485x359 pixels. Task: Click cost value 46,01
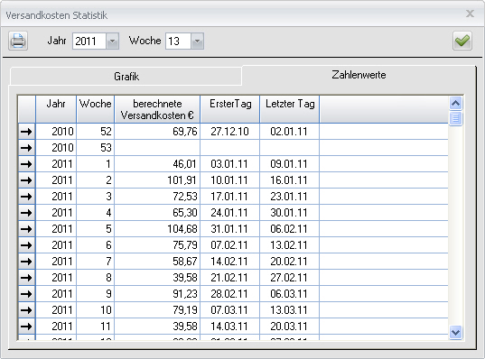point(157,164)
